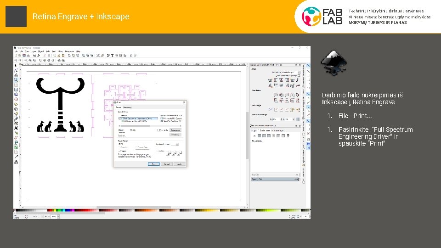The image size is (441, 248).
Task: Click the Find Printer button
Action: pos(175,135)
